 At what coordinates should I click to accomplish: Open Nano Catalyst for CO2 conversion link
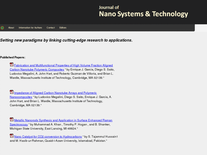coord(48,137)
